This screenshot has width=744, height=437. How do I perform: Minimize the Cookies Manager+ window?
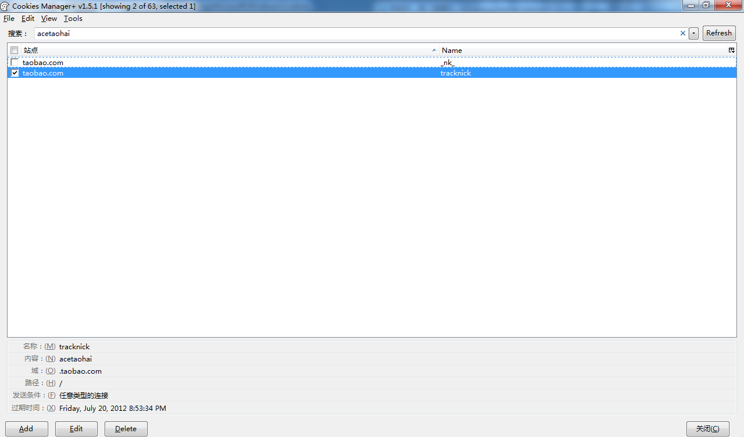[690, 5]
